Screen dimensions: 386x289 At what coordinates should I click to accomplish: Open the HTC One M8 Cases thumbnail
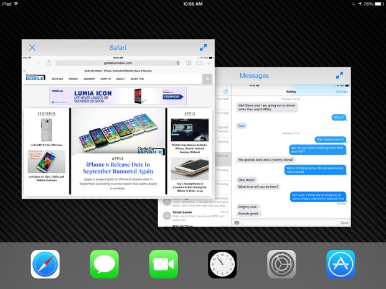click(46, 129)
